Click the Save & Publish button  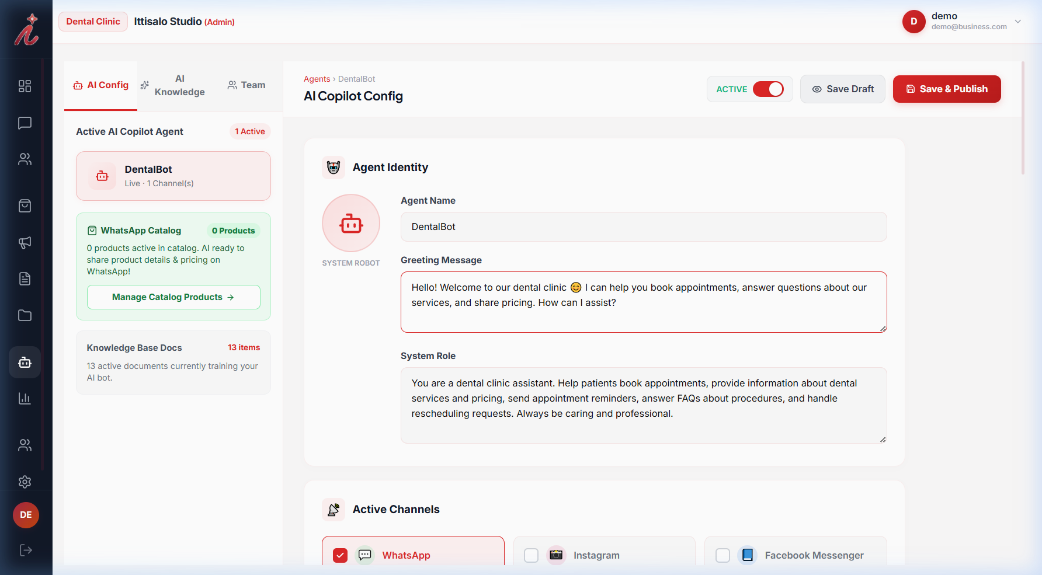click(947, 89)
